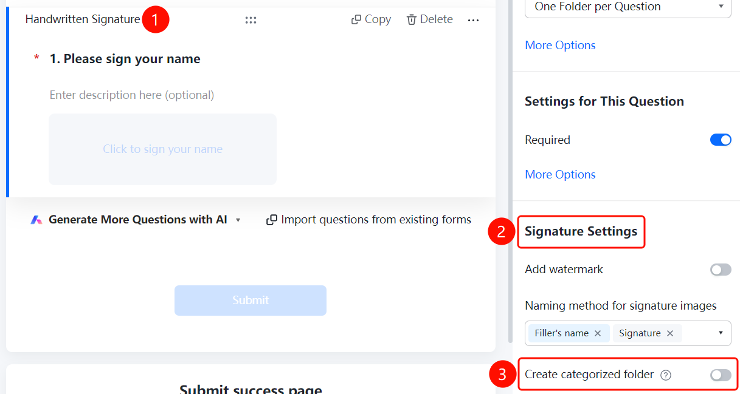740x394 pixels.
Task: Open the signature image naming method dropdown
Action: pyautogui.click(x=628, y=333)
